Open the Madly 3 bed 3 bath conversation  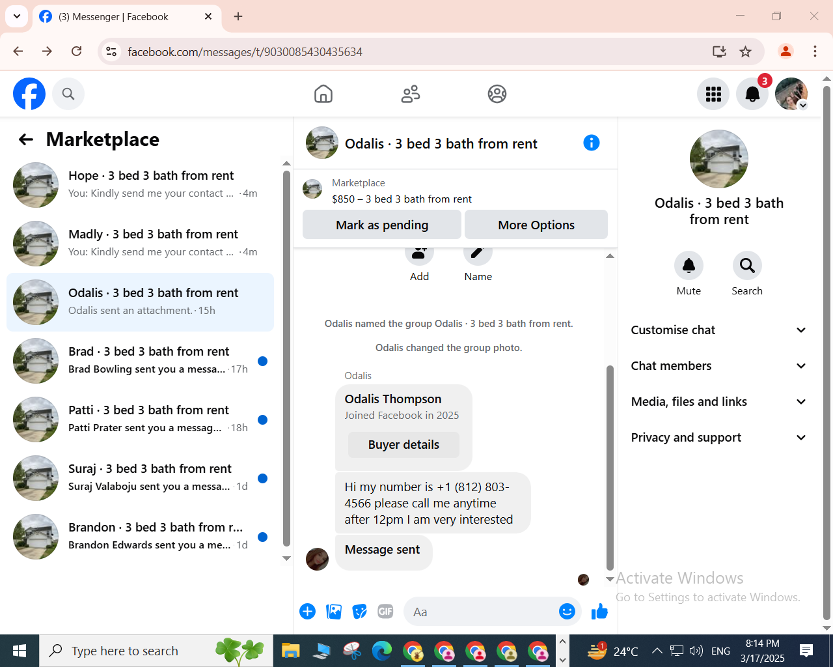pos(140,244)
